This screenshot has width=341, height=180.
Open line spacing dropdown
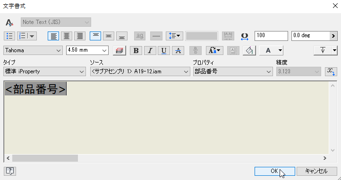point(174,36)
